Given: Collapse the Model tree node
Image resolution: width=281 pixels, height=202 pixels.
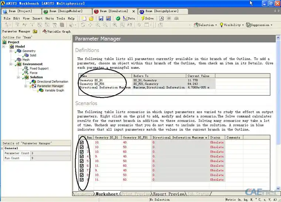Looking at the screenshot, I should [x=3, y=47].
